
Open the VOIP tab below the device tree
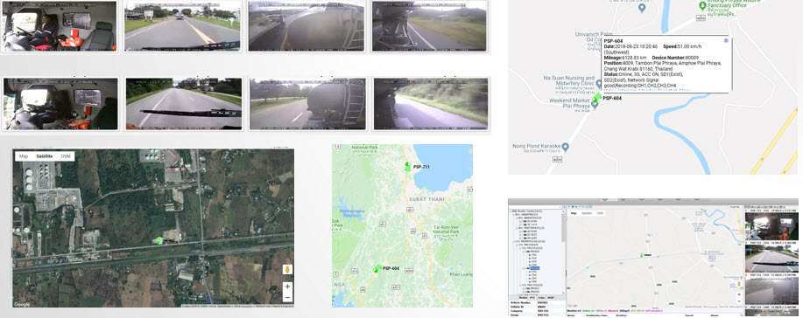[x=551, y=298]
